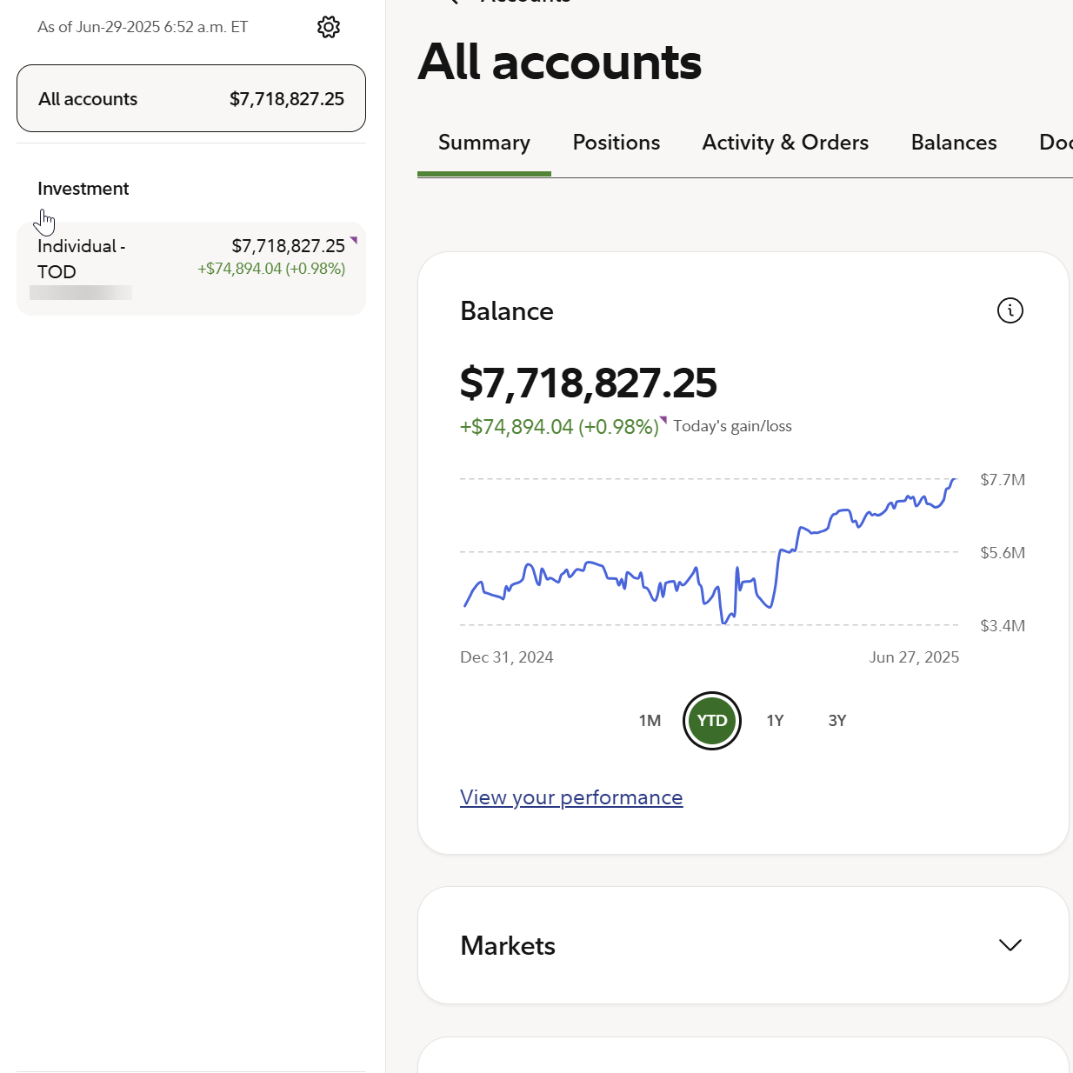This screenshot has width=1073, height=1073.
Task: Click the balance history line chart
Action: click(x=710, y=552)
